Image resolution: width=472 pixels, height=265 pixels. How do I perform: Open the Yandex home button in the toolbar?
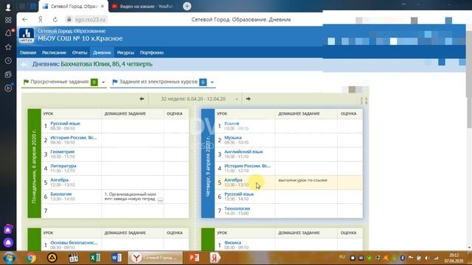click(x=40, y=20)
